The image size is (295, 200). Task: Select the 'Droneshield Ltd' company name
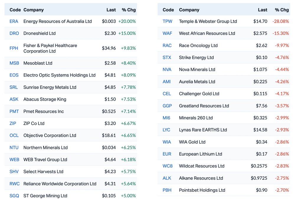pos(40,33)
